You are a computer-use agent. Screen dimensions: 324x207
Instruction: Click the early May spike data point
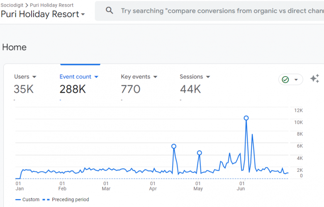(200, 153)
